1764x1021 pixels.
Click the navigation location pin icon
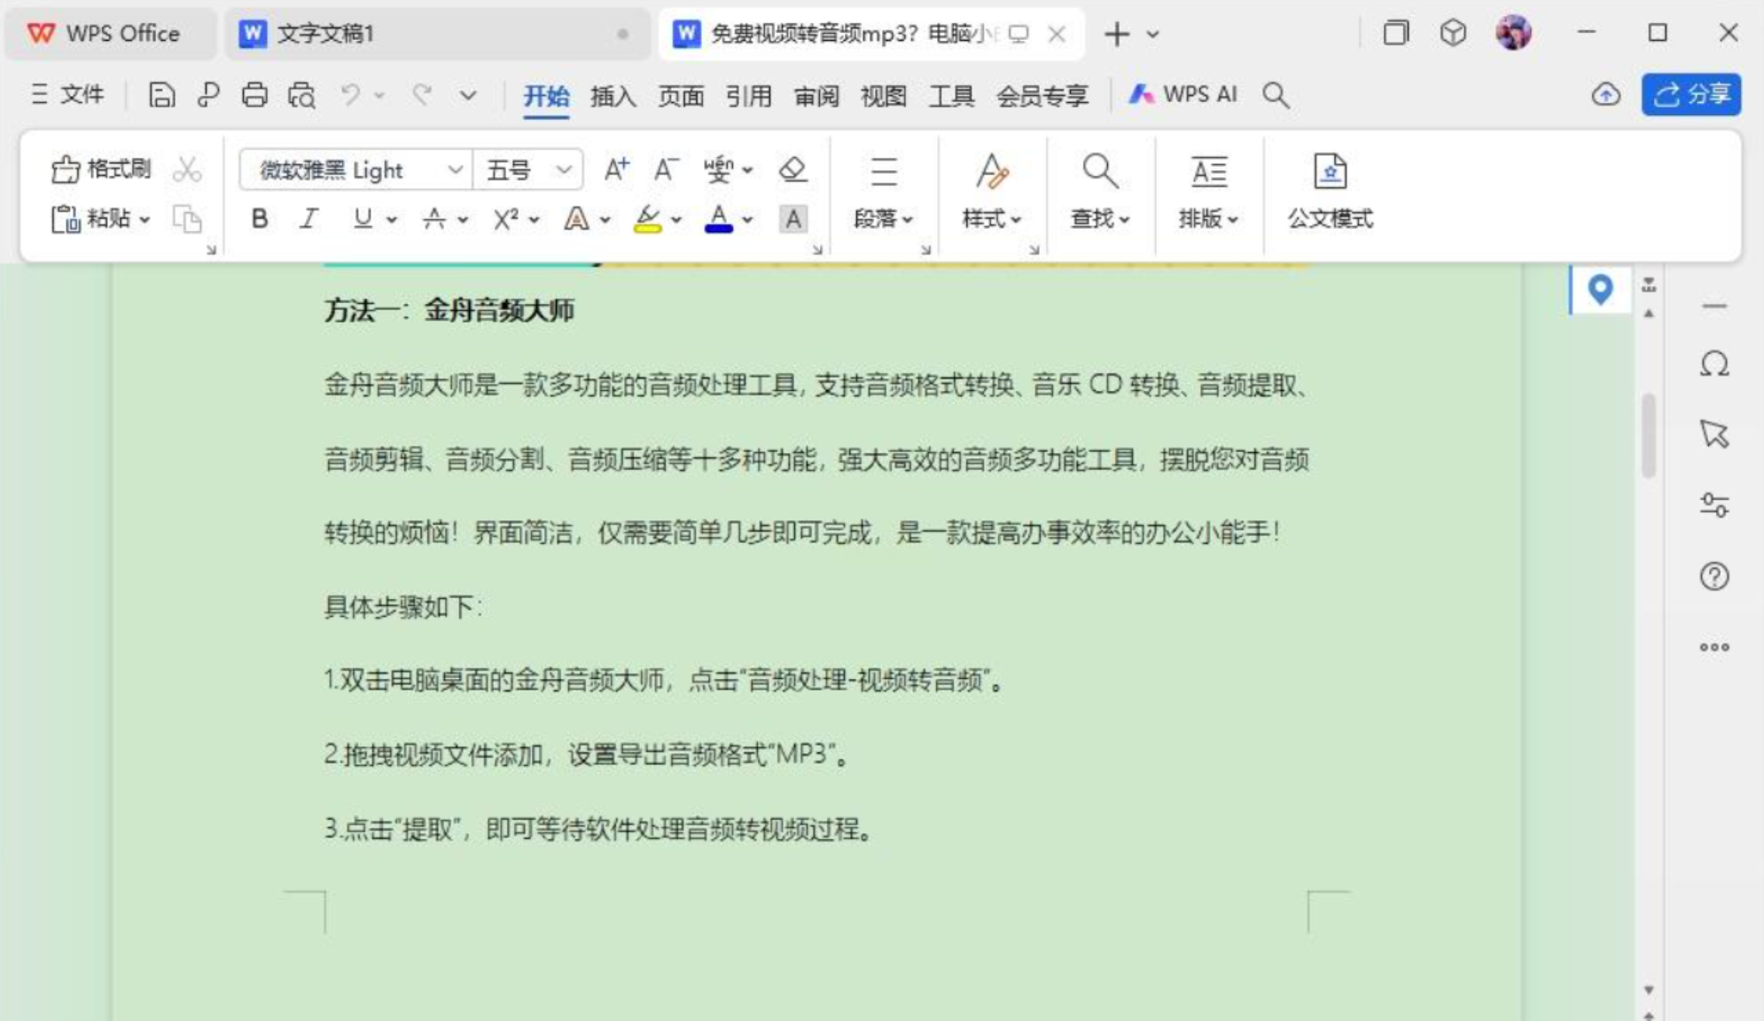point(1600,289)
